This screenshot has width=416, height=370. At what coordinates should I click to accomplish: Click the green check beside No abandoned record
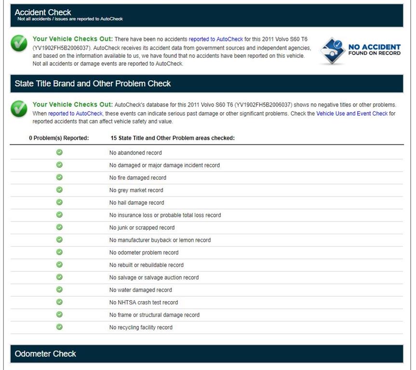tap(59, 152)
